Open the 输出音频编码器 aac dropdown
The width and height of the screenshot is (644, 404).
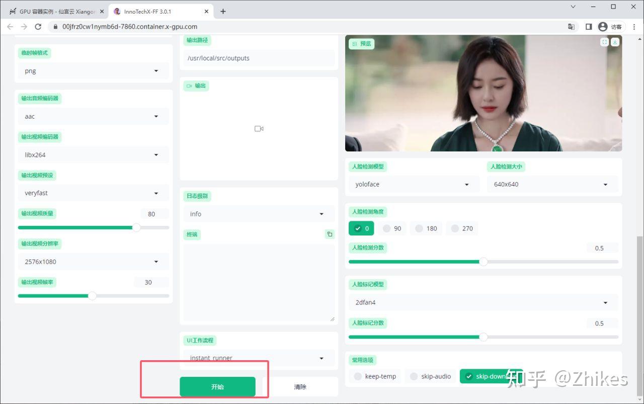coord(94,116)
